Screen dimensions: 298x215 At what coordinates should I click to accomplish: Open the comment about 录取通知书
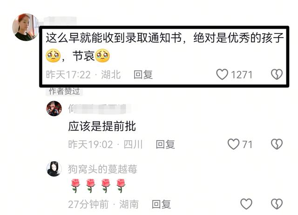click(x=165, y=47)
